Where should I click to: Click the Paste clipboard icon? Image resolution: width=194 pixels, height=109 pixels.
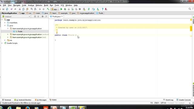coord(27,9)
